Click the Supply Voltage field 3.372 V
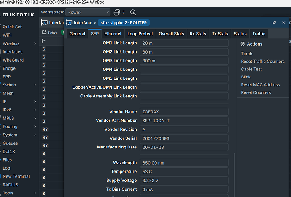This screenshot has width=291, height=197. click(184, 181)
